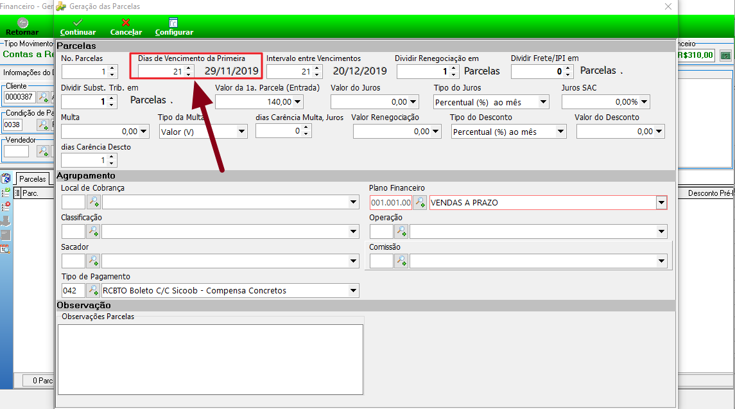This screenshot has height=409, width=735.
Task: Open the Classificação lookup icon
Action: 94,231
